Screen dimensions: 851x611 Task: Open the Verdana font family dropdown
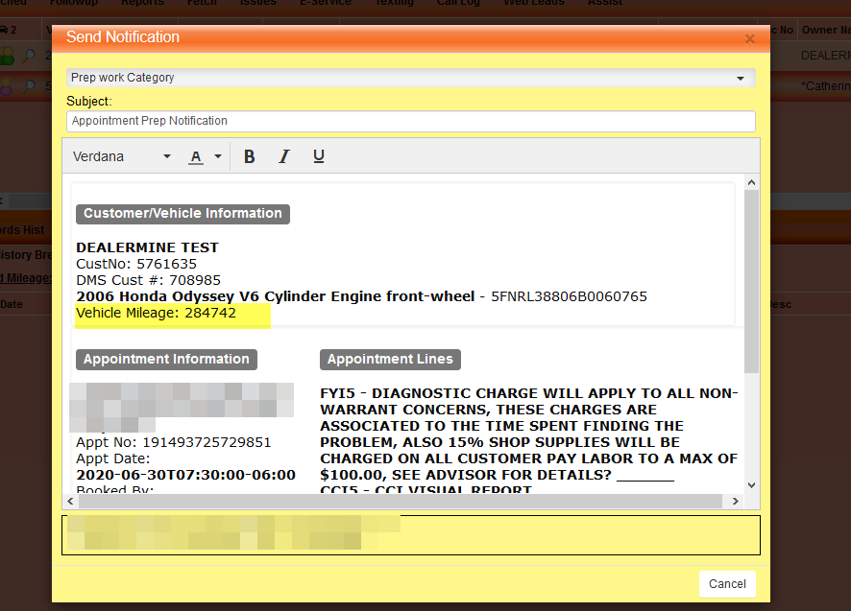pos(122,156)
